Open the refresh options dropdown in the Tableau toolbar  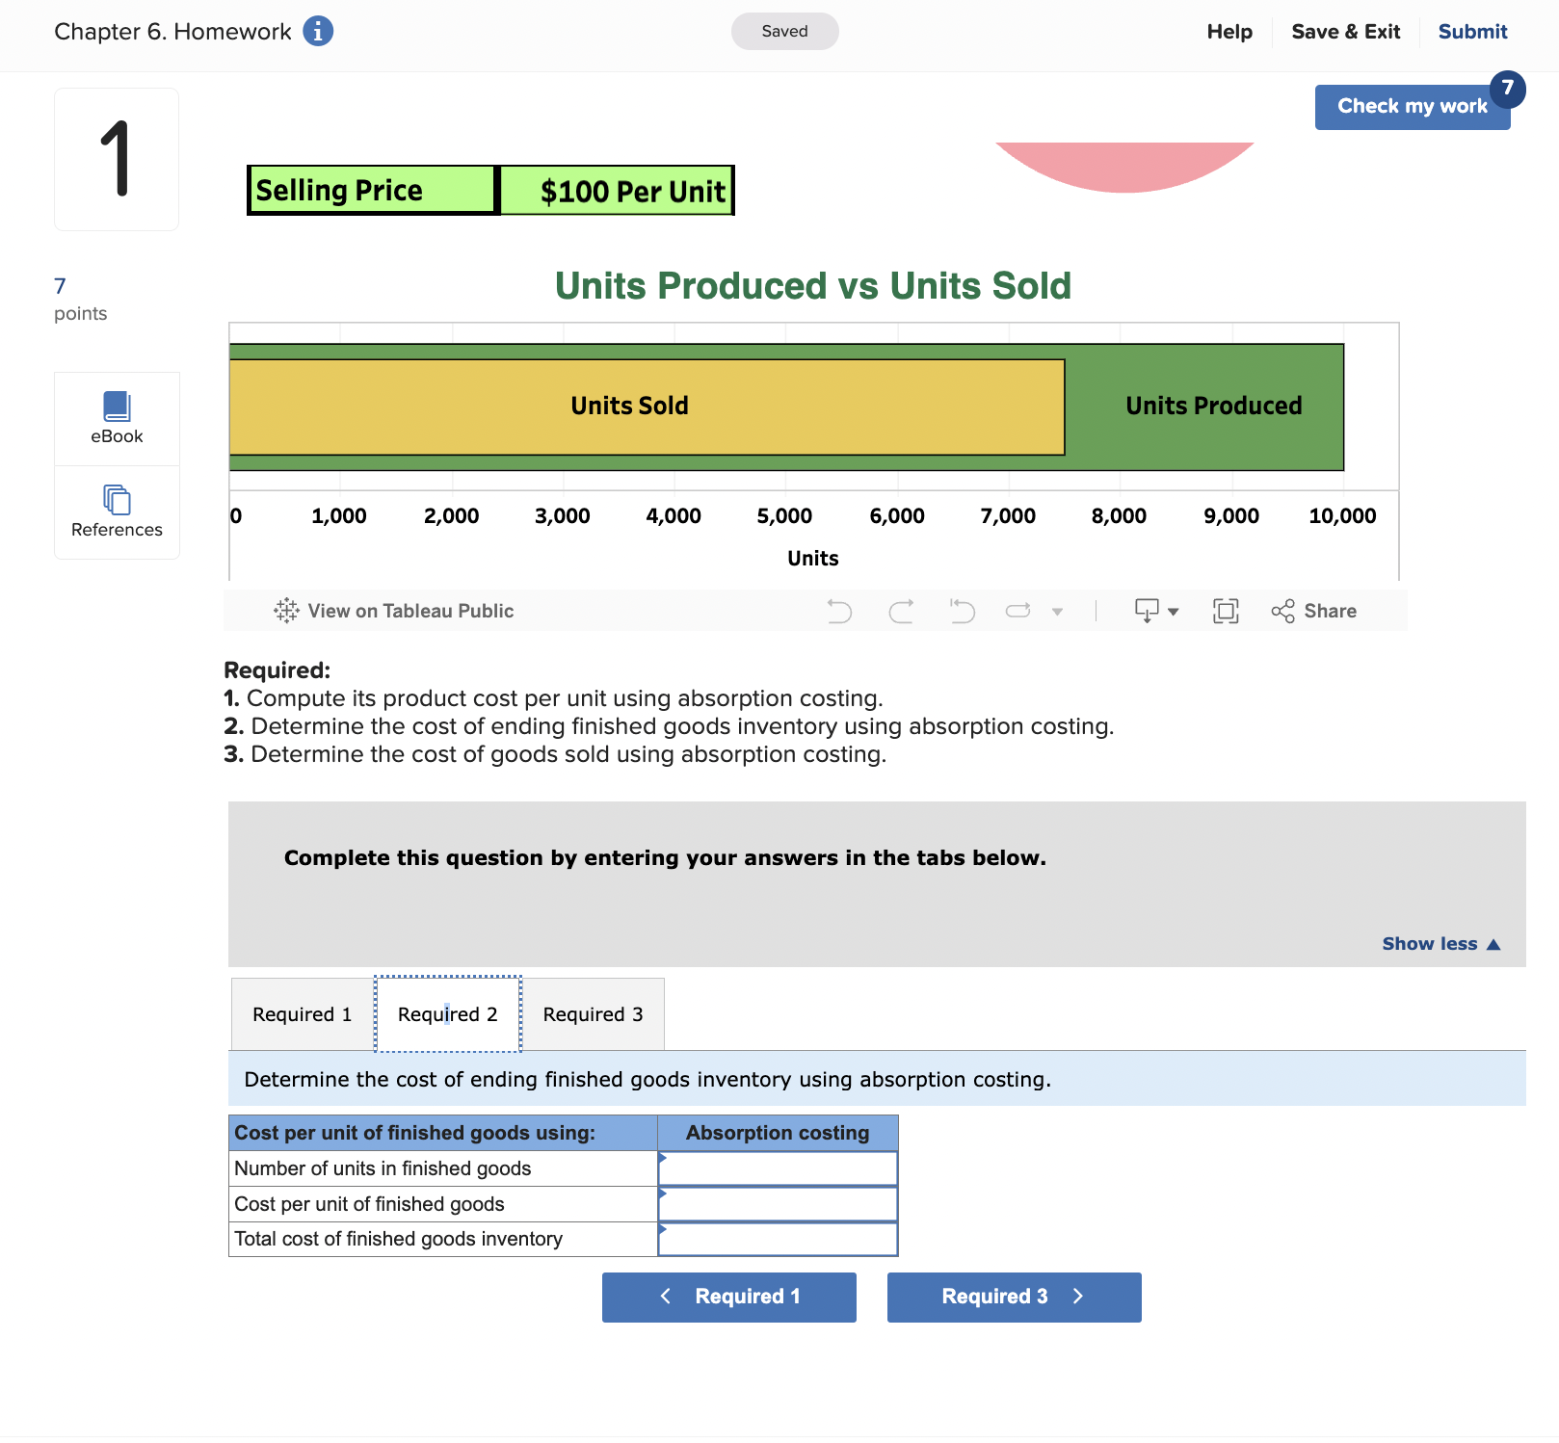1057,613
